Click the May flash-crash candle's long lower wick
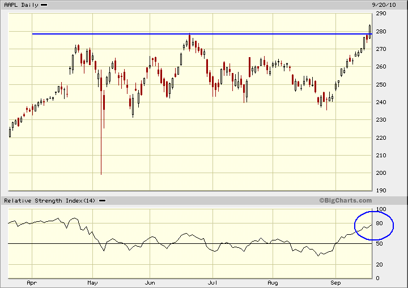Image resolution: width=408 pixels, height=288 pixels. click(101, 132)
